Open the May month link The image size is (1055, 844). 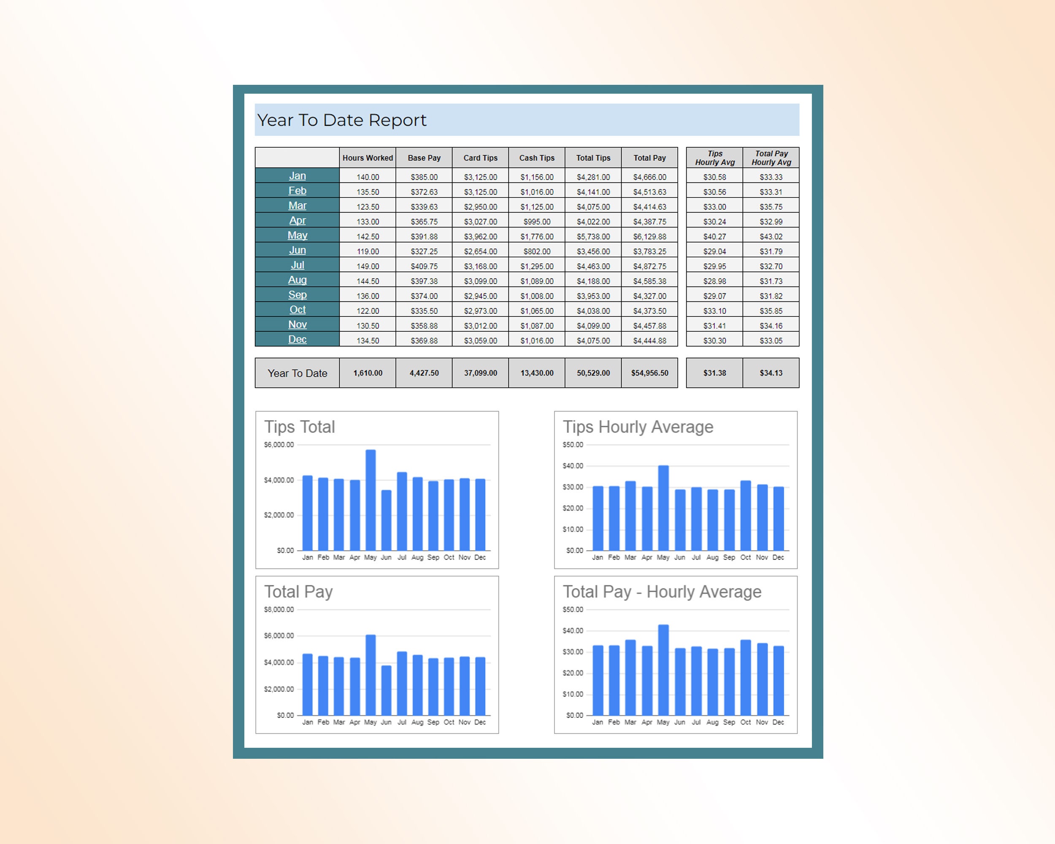point(297,235)
